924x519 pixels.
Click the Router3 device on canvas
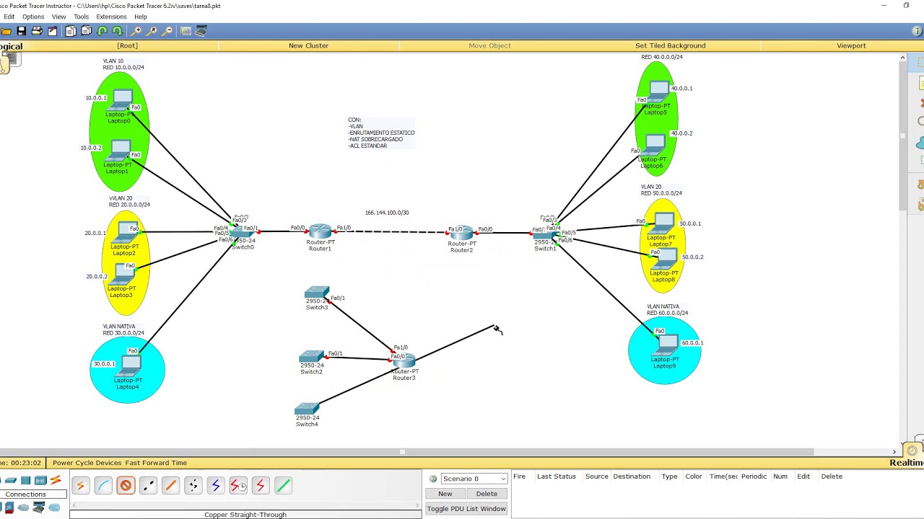click(x=404, y=361)
